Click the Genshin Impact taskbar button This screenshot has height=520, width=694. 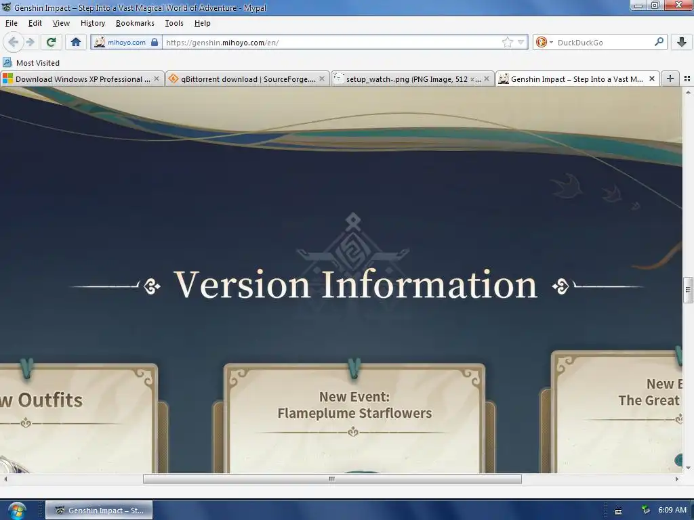coord(99,511)
